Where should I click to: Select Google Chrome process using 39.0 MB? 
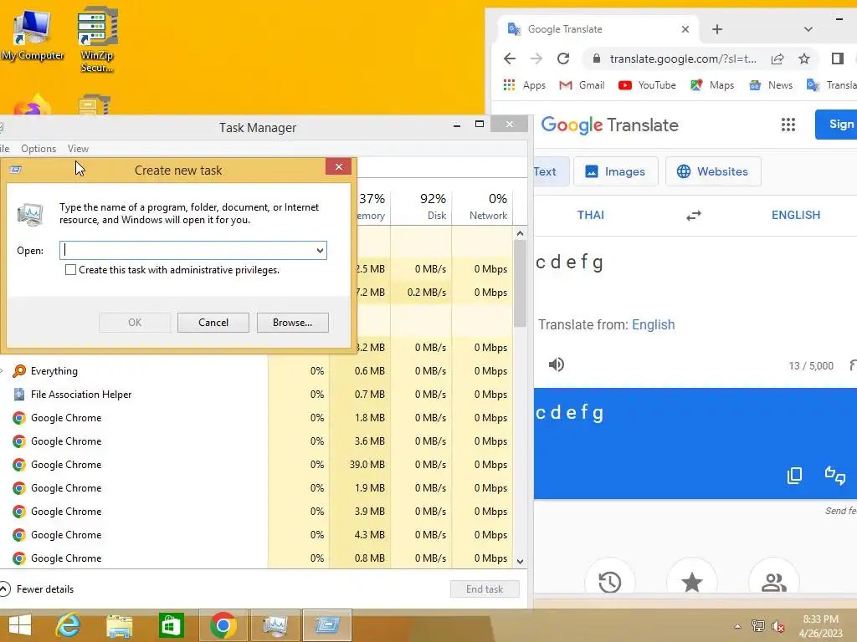pyautogui.click(x=256, y=465)
